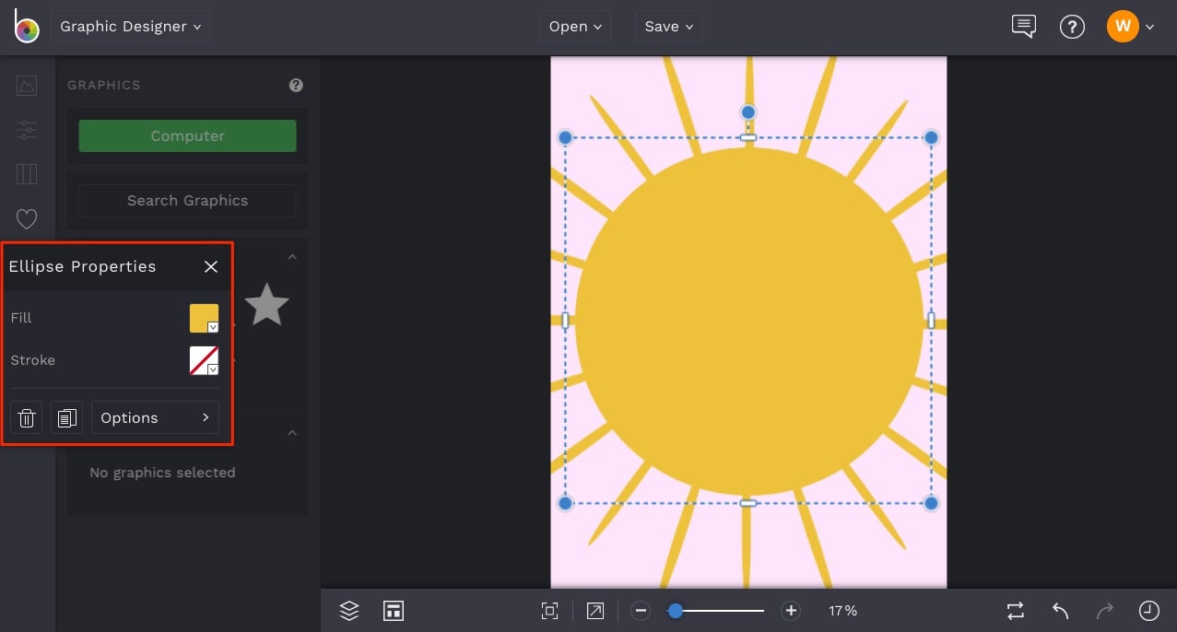Click the Templates columns icon in the sidebar
Viewport: 1177px width, 632px height.
coord(26,173)
